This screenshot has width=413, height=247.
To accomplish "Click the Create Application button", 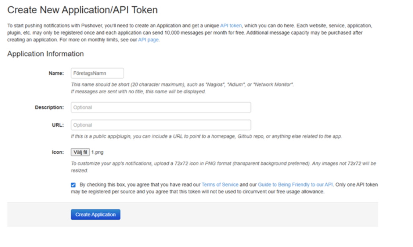I will coord(96,215).
